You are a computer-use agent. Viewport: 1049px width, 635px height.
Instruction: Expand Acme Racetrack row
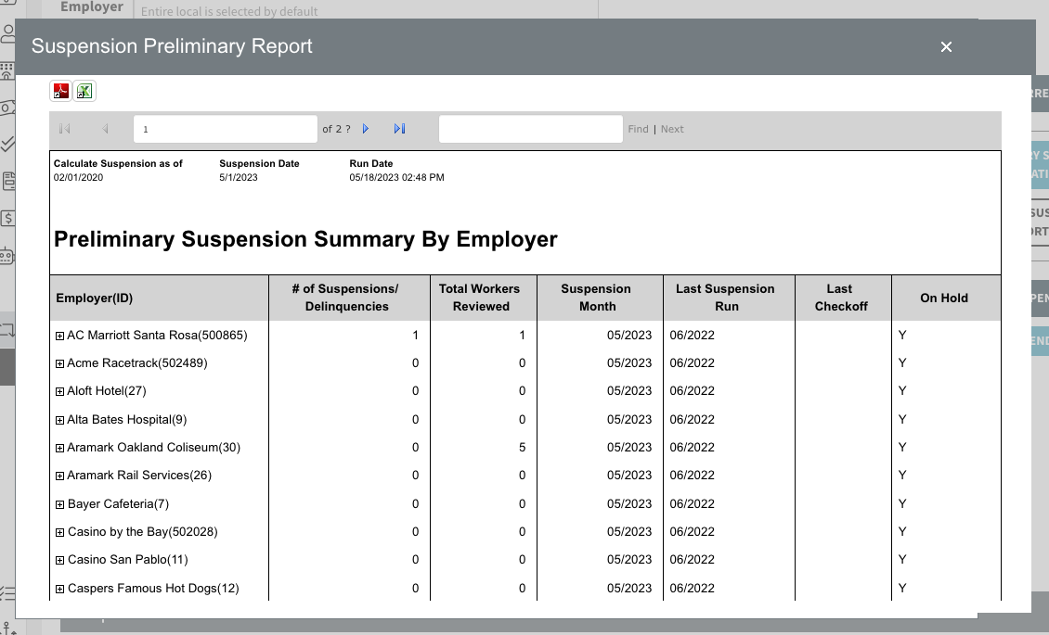click(59, 364)
